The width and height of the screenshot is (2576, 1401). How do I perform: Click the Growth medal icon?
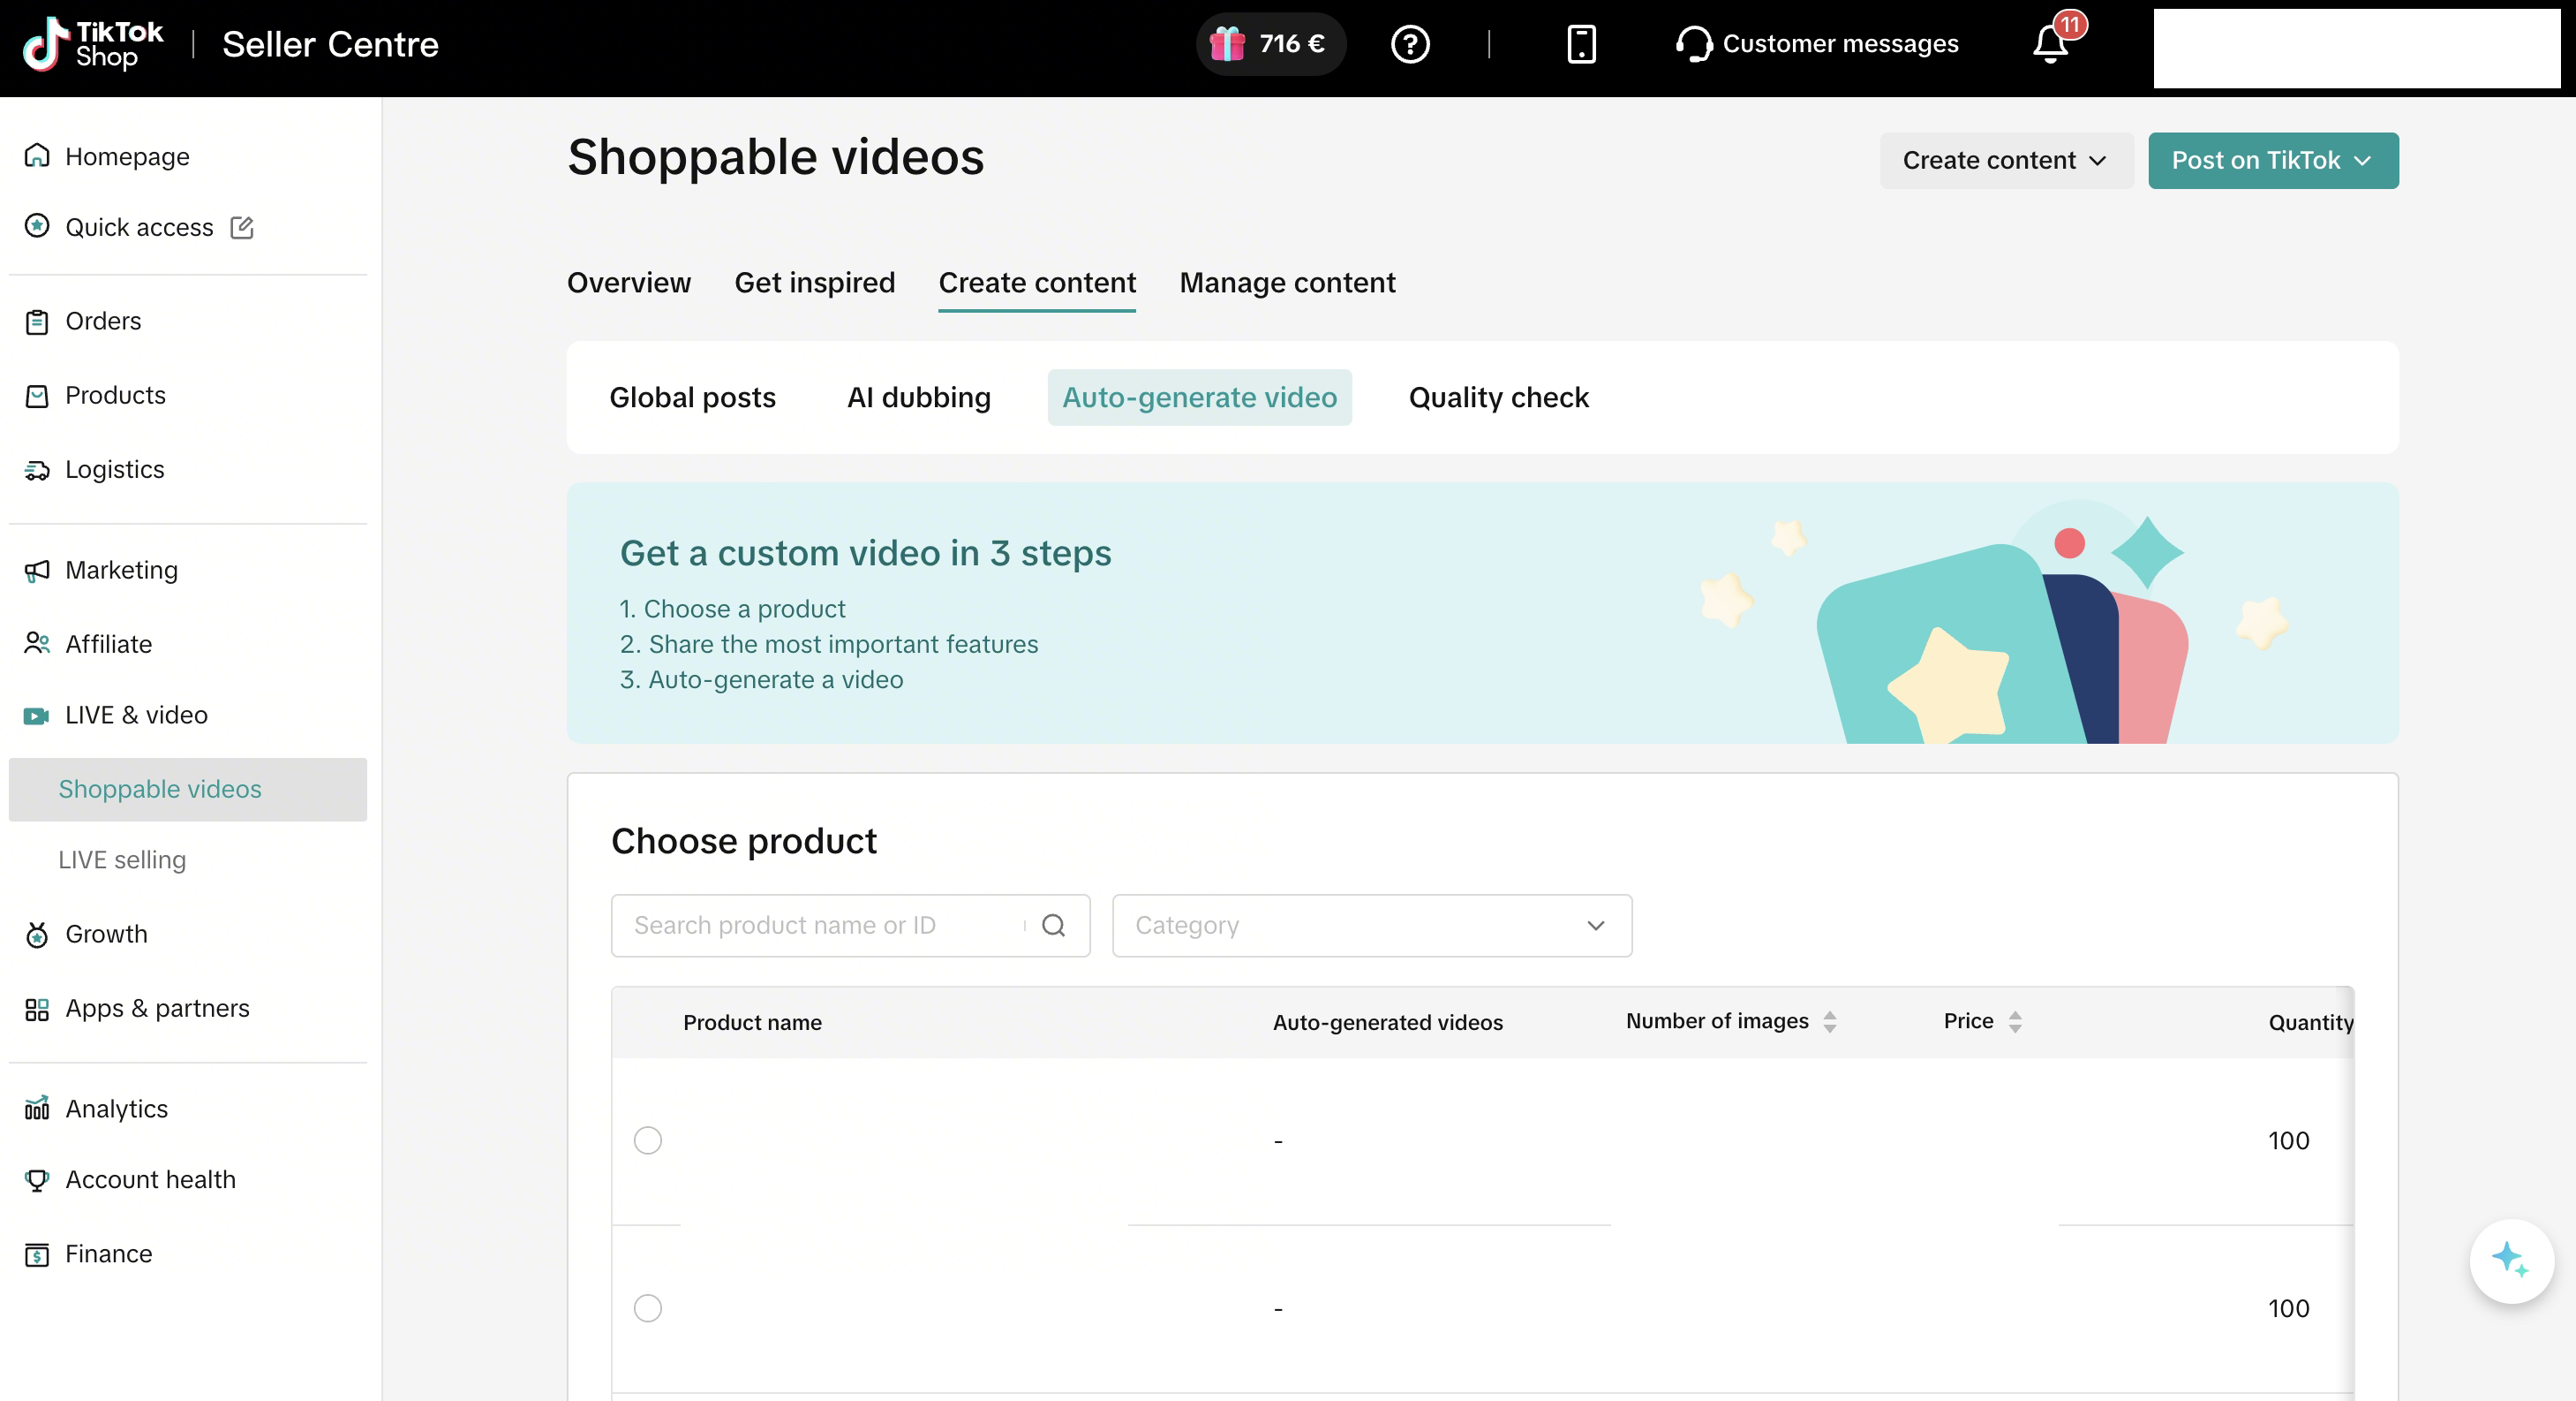pyautogui.click(x=37, y=935)
